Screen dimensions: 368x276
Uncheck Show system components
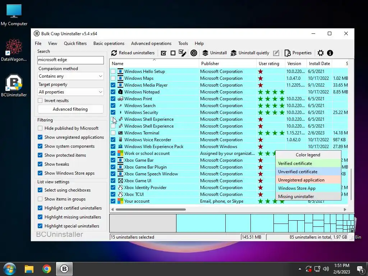(40, 146)
